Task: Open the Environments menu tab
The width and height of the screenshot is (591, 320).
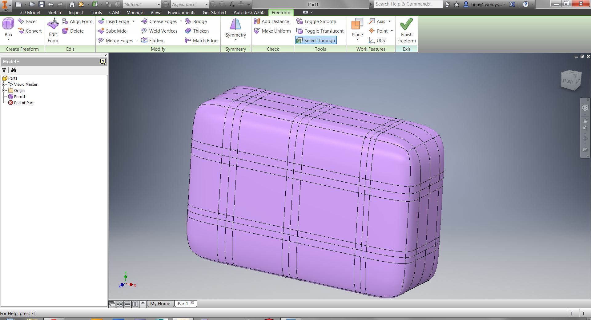Action: pyautogui.click(x=181, y=12)
